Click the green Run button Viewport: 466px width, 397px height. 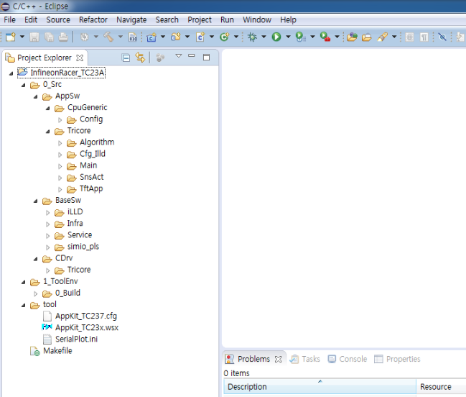pyautogui.click(x=276, y=37)
